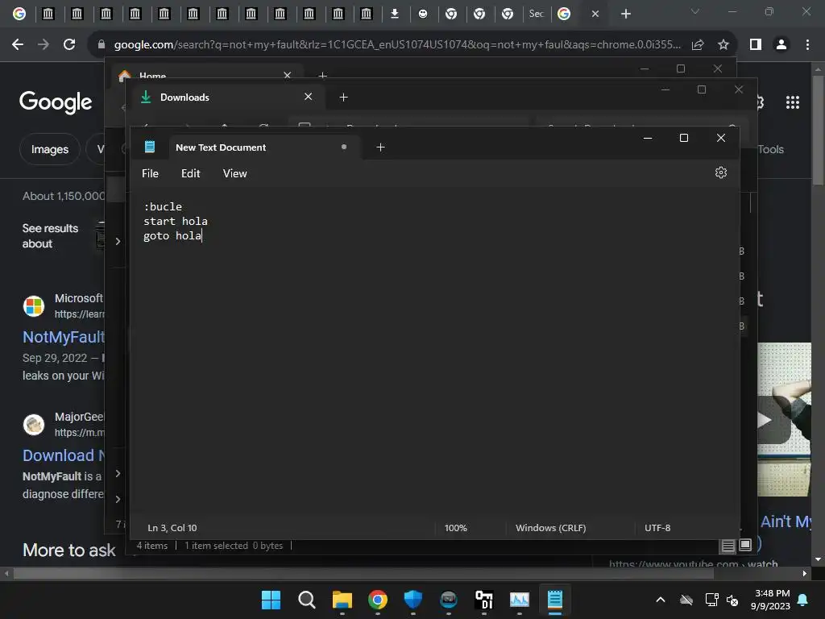This screenshot has width=825, height=619.
Task: Switch to the Chrome tab with download icon
Action: (x=394, y=14)
